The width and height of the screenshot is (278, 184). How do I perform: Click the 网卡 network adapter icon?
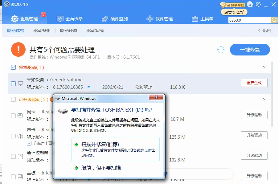(20, 116)
